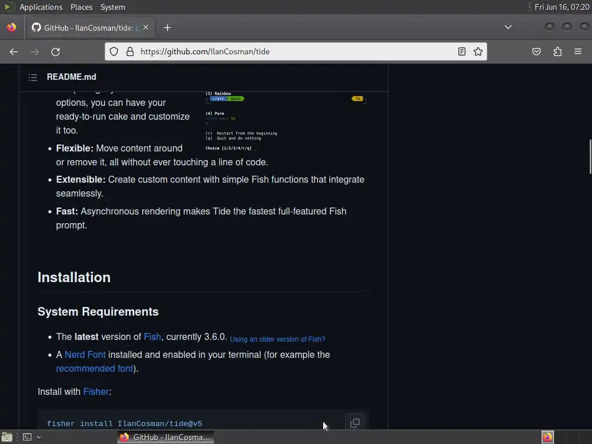Click the clock showing Fri Jun 16

pyautogui.click(x=562, y=7)
